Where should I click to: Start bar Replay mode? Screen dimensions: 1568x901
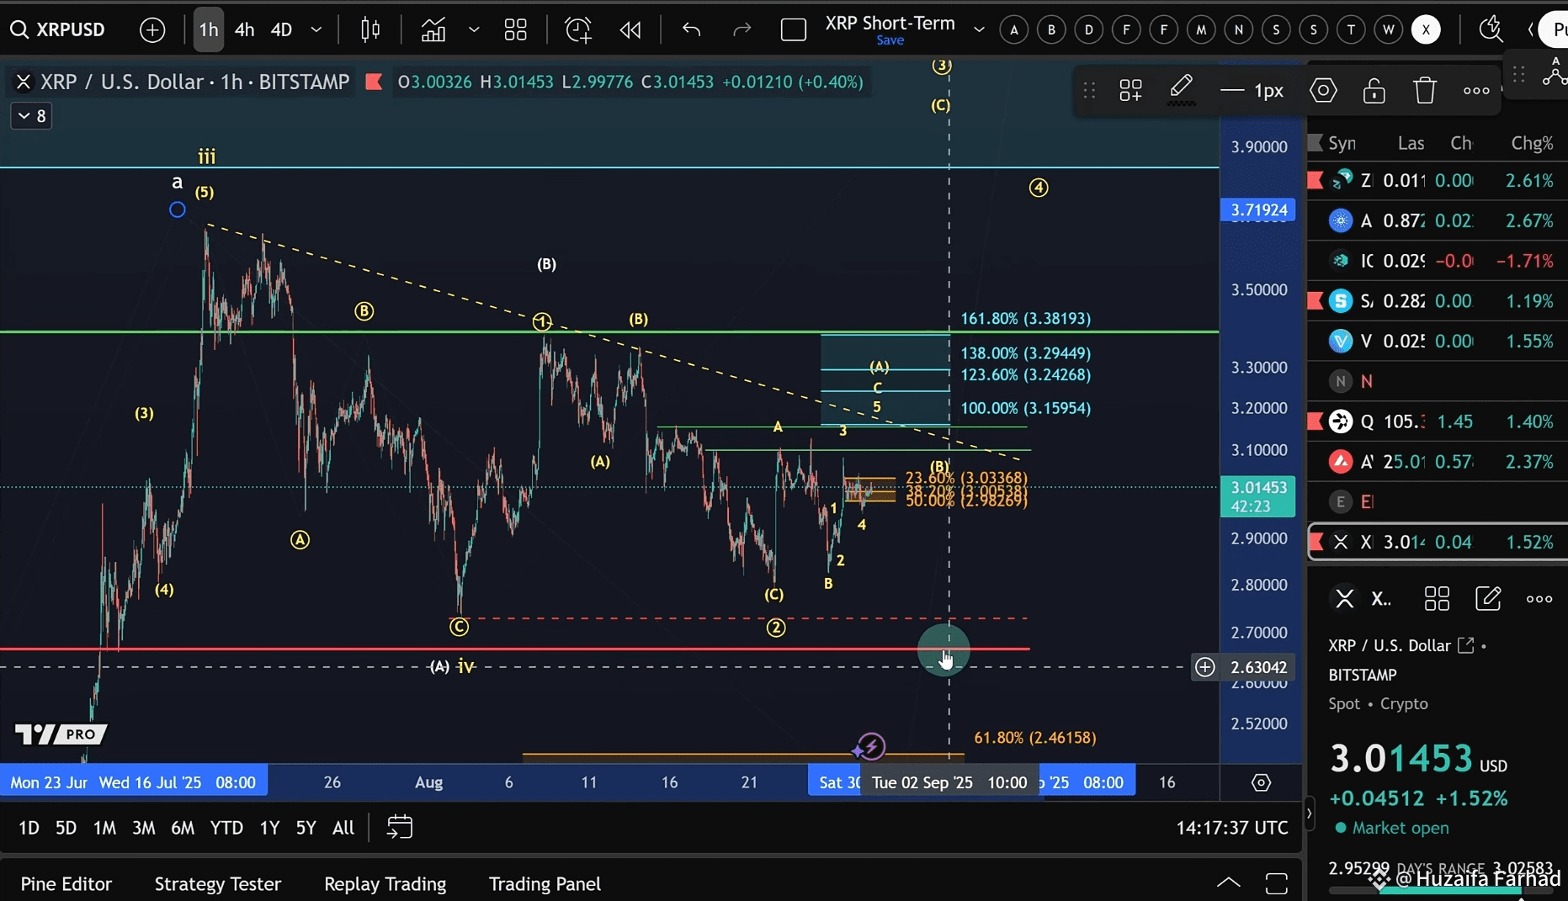pos(630,30)
